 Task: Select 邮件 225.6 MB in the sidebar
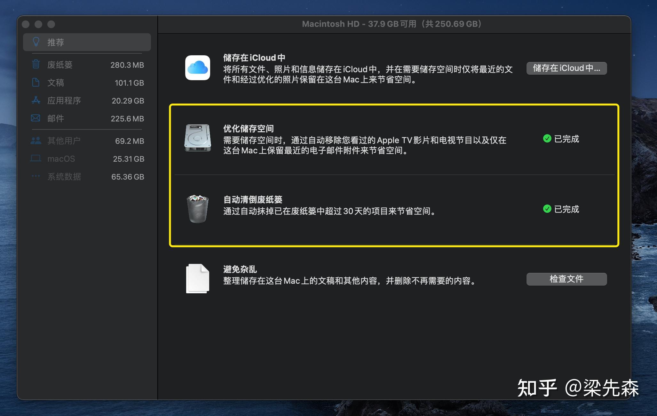[87, 119]
